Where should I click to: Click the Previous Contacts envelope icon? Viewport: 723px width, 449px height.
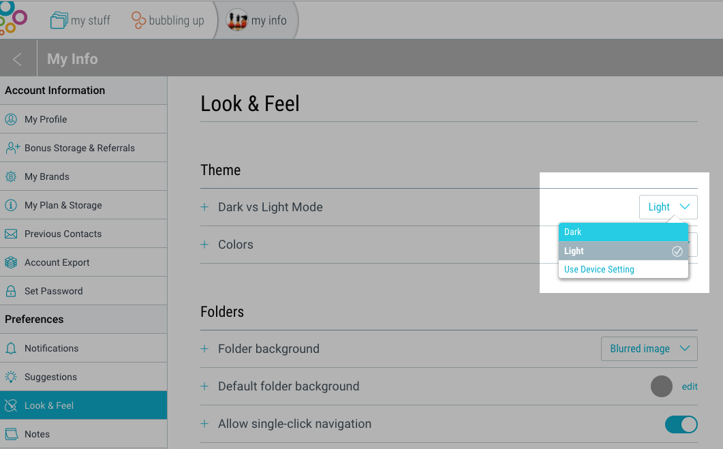click(x=11, y=234)
